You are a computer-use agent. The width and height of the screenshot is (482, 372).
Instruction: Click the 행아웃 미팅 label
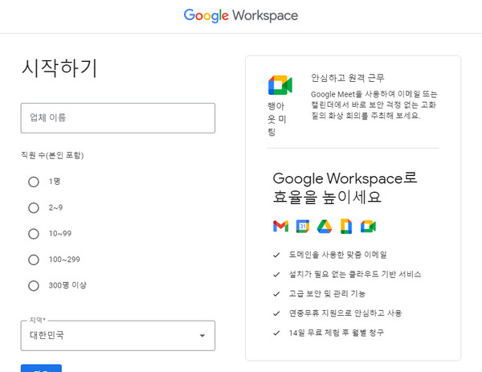(x=276, y=119)
